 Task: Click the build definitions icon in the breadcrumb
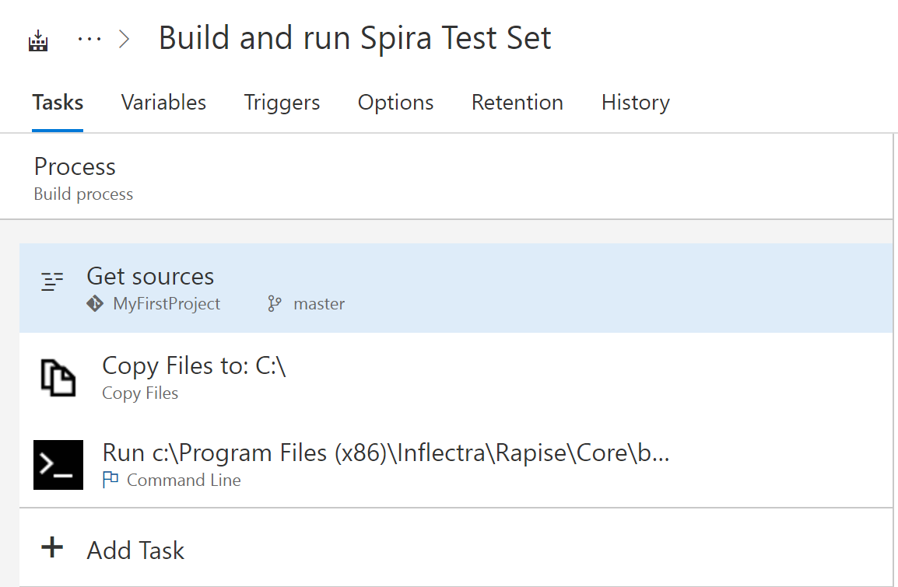[x=38, y=40]
